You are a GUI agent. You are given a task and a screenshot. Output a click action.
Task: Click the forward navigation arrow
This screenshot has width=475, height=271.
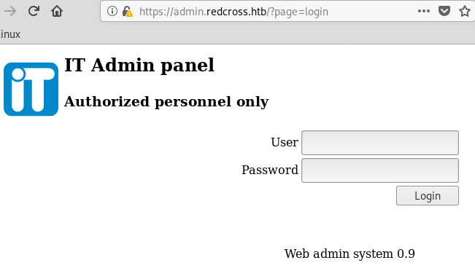(10, 12)
